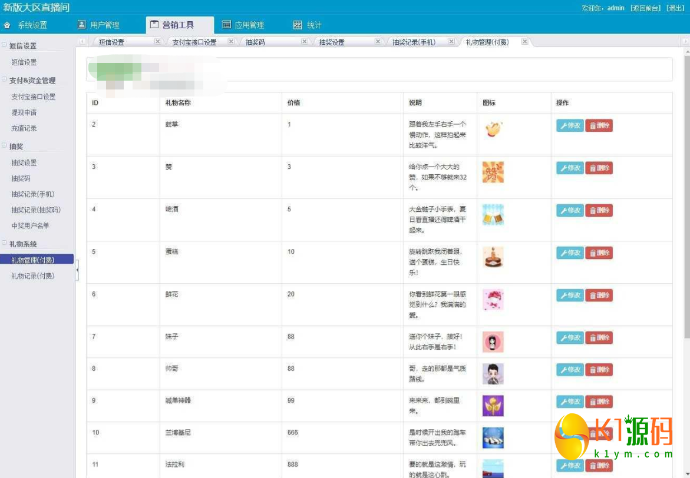Click the 帅哥 gift avatar icon
This screenshot has width=690, height=478.
click(x=493, y=374)
